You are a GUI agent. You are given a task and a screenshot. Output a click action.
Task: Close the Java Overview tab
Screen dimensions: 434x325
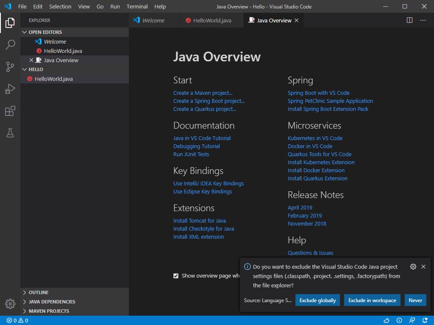(x=296, y=20)
